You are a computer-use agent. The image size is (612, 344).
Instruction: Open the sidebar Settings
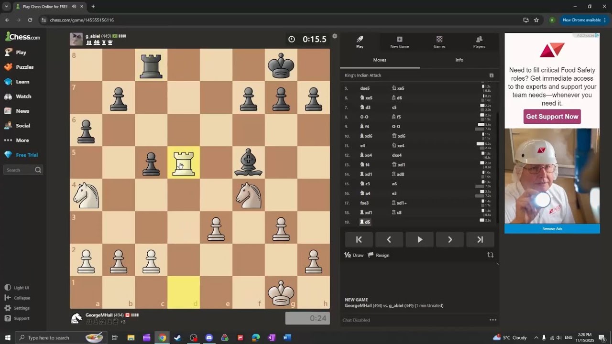17,308
